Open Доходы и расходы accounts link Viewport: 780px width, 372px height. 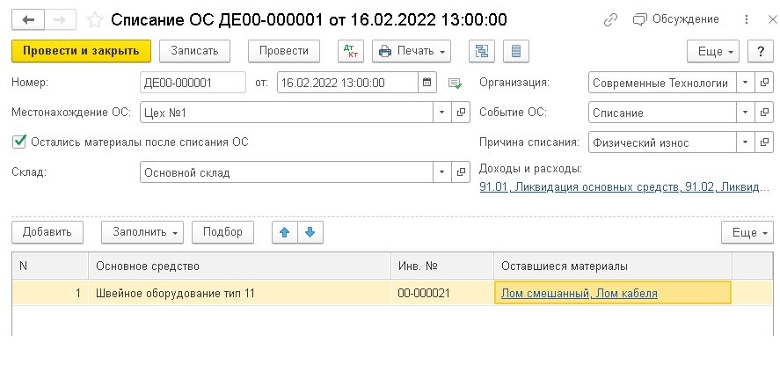[x=621, y=187]
